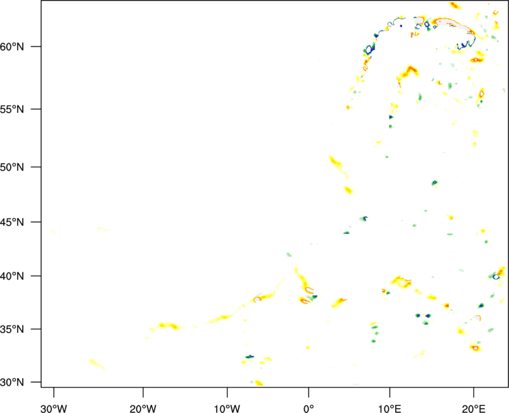Click the 40°N latitude label
Image resolution: width=509 pixels, height=413 pixels.
[12, 276]
